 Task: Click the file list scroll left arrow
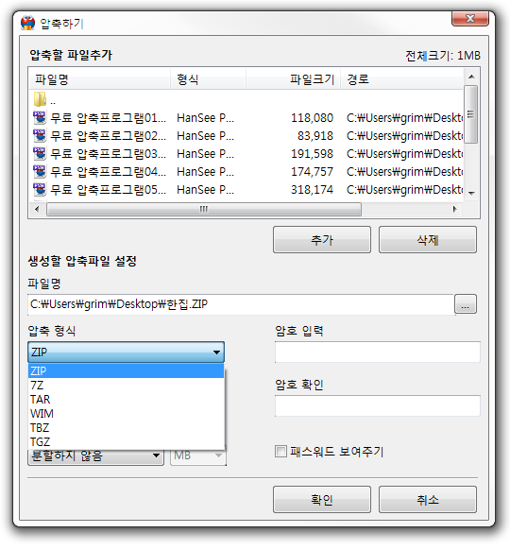click(37, 210)
